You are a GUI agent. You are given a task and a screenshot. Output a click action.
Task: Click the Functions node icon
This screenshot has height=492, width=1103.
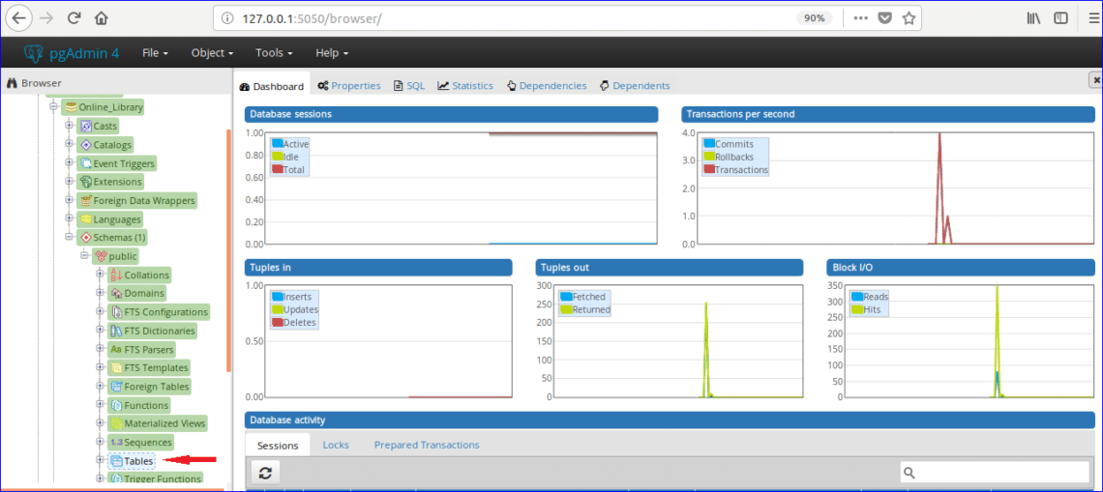[116, 405]
